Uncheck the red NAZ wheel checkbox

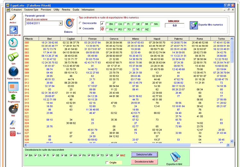coord(118,155)
